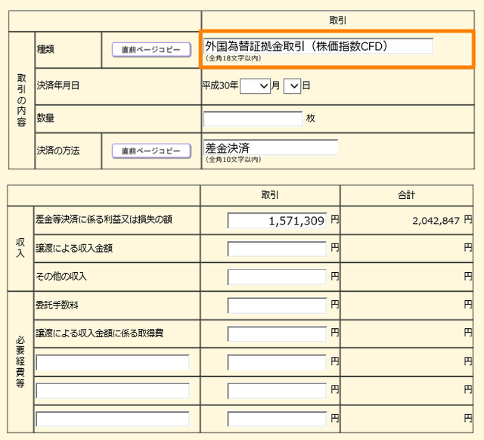
Task: Click the 枚 unit text
Action: point(311,118)
